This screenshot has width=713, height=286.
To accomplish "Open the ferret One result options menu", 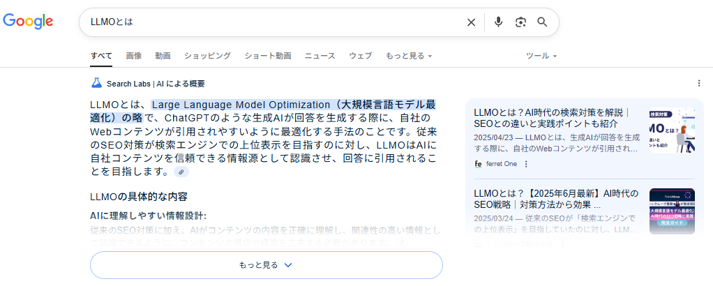I will (x=526, y=164).
